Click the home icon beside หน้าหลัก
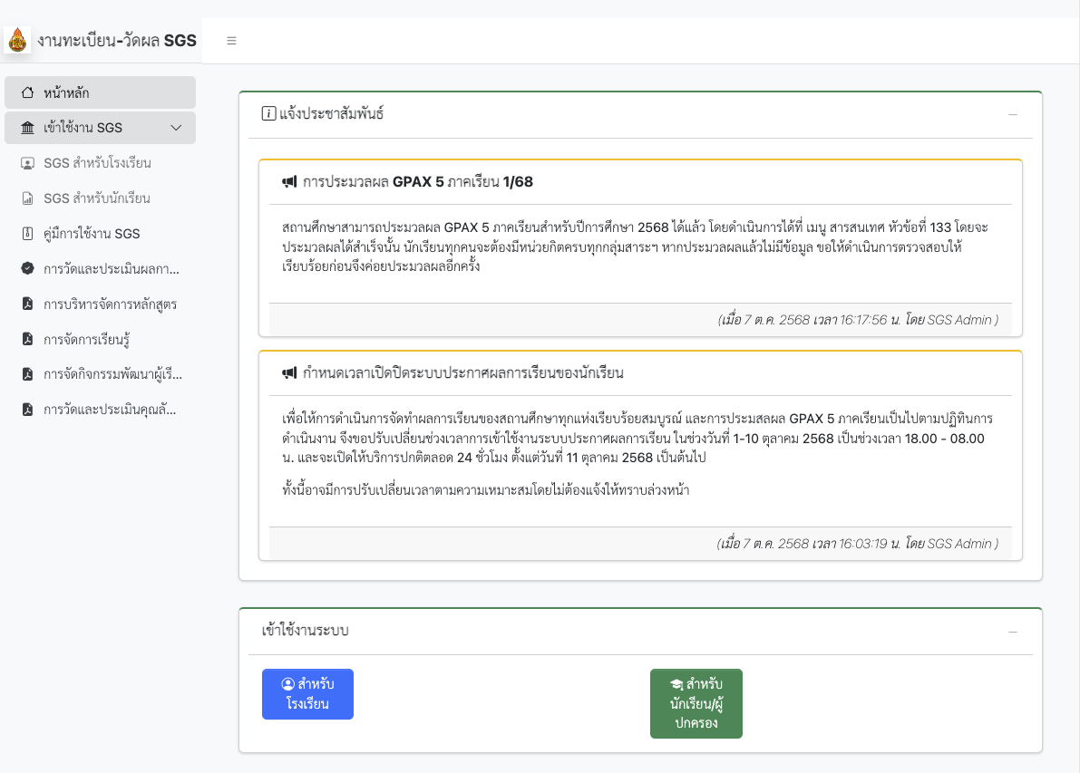 point(27,92)
